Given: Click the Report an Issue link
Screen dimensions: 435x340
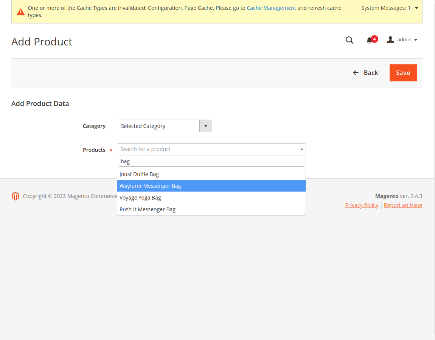Looking at the screenshot, I should click(x=403, y=205).
